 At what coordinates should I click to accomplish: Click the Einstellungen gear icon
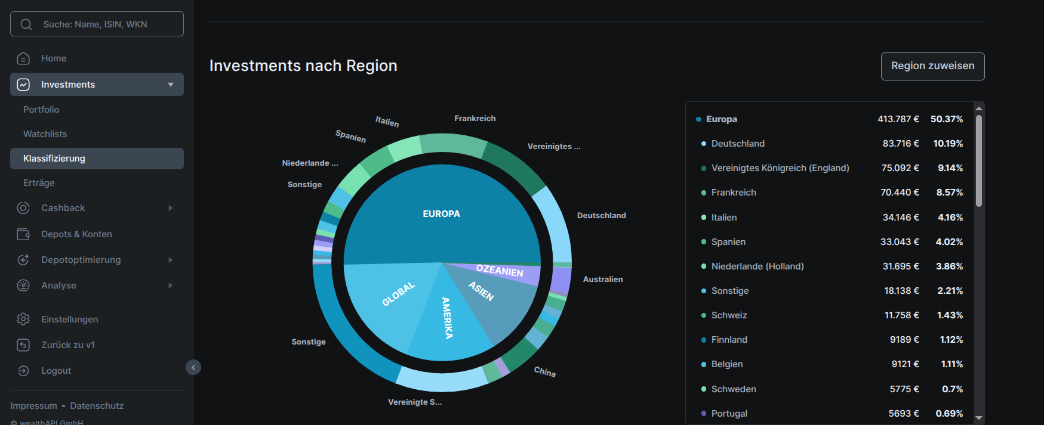pos(23,319)
